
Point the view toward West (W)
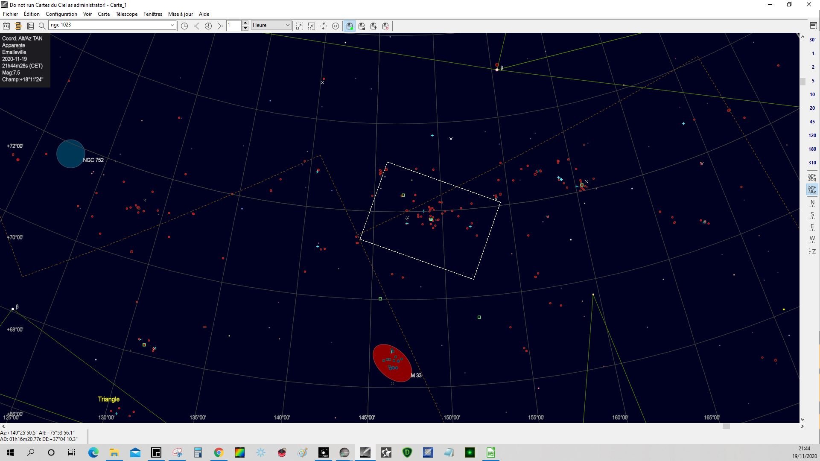coord(812,239)
